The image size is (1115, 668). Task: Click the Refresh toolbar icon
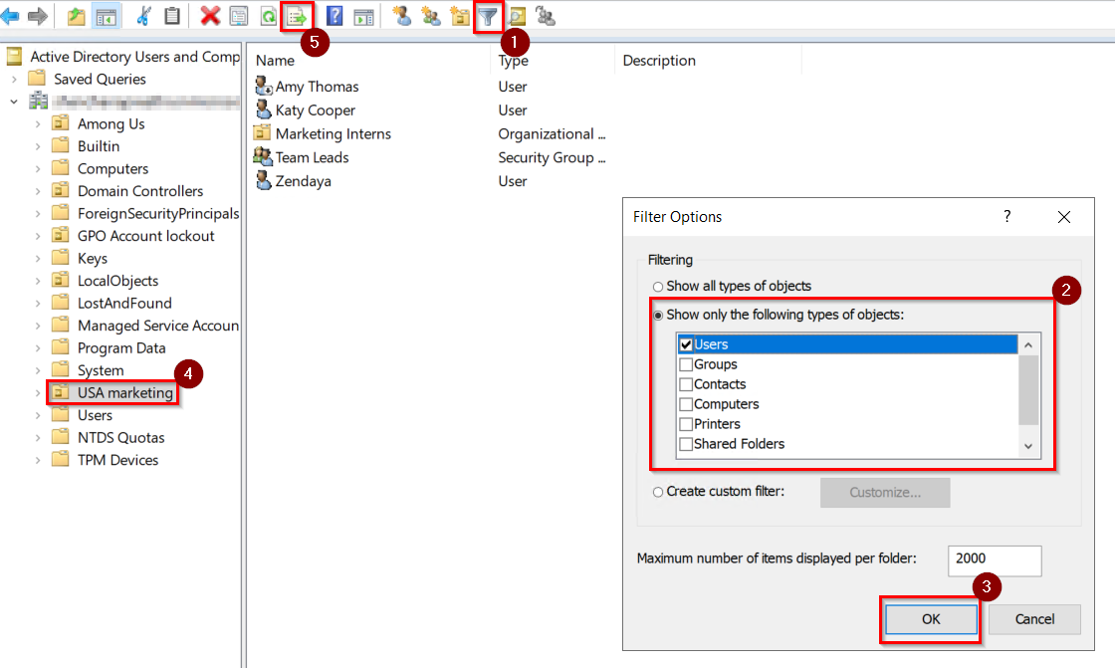(x=268, y=16)
